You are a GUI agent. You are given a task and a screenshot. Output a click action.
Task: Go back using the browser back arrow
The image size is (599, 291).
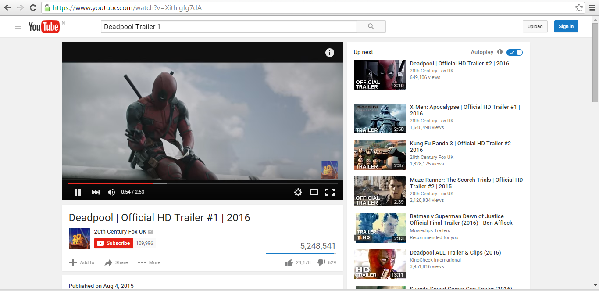pyautogui.click(x=8, y=8)
